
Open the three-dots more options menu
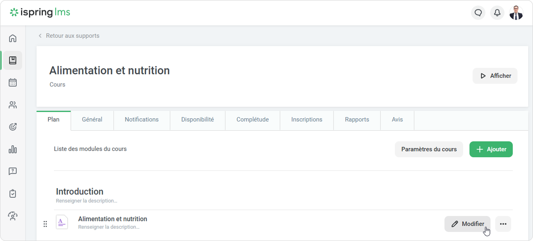503,224
